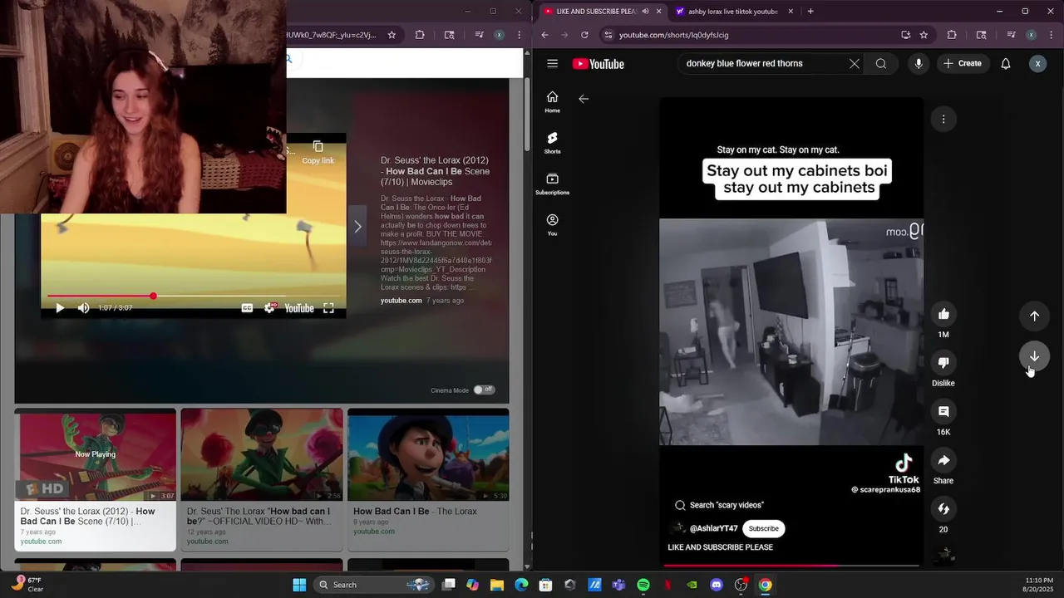
Task: Open the YouTube Home sidebar item
Action: [552, 102]
